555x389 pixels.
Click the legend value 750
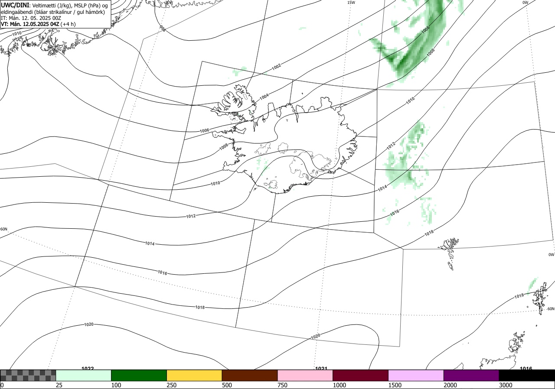pos(282,385)
